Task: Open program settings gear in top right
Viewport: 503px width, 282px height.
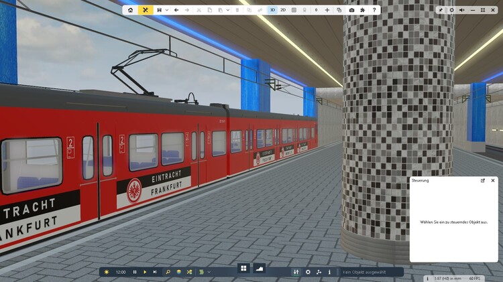Action: pyautogui.click(x=451, y=10)
